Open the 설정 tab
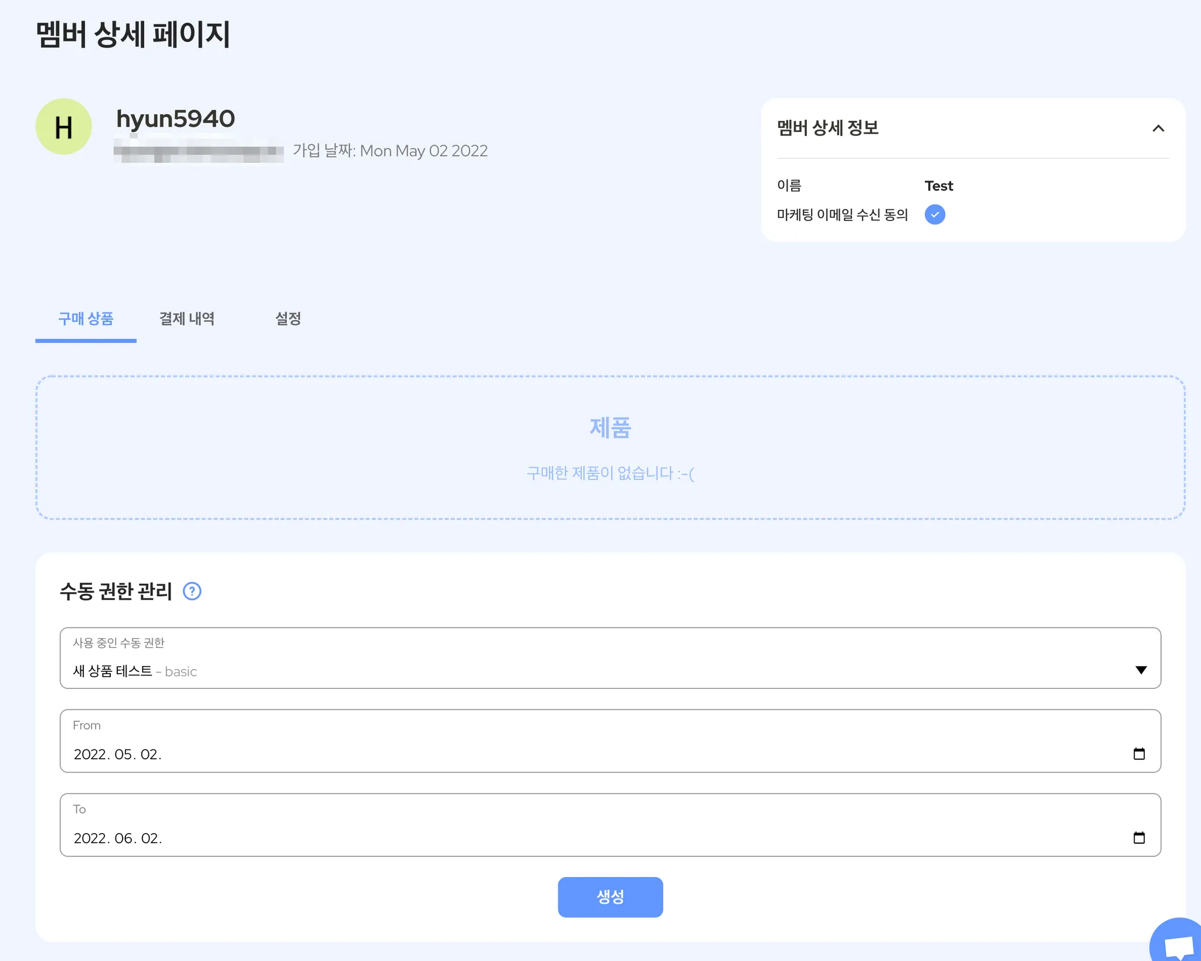 [x=288, y=319]
